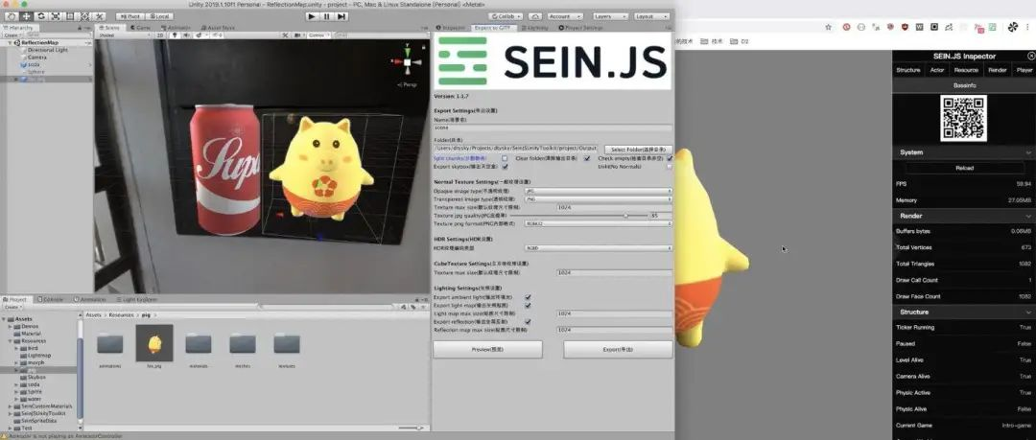Select the Rect transform tool

pyautogui.click(x=70, y=16)
